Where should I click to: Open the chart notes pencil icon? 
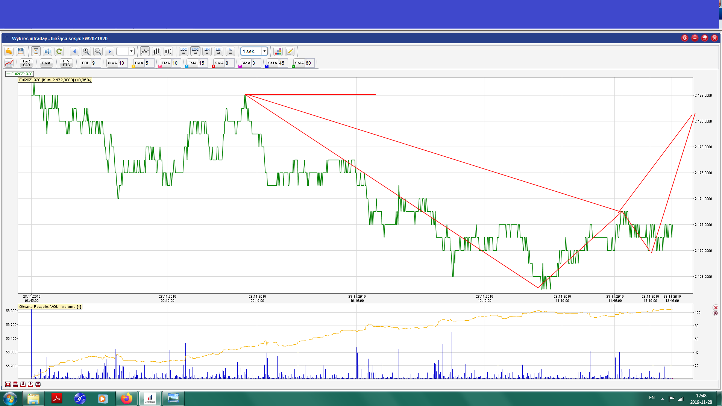(290, 51)
